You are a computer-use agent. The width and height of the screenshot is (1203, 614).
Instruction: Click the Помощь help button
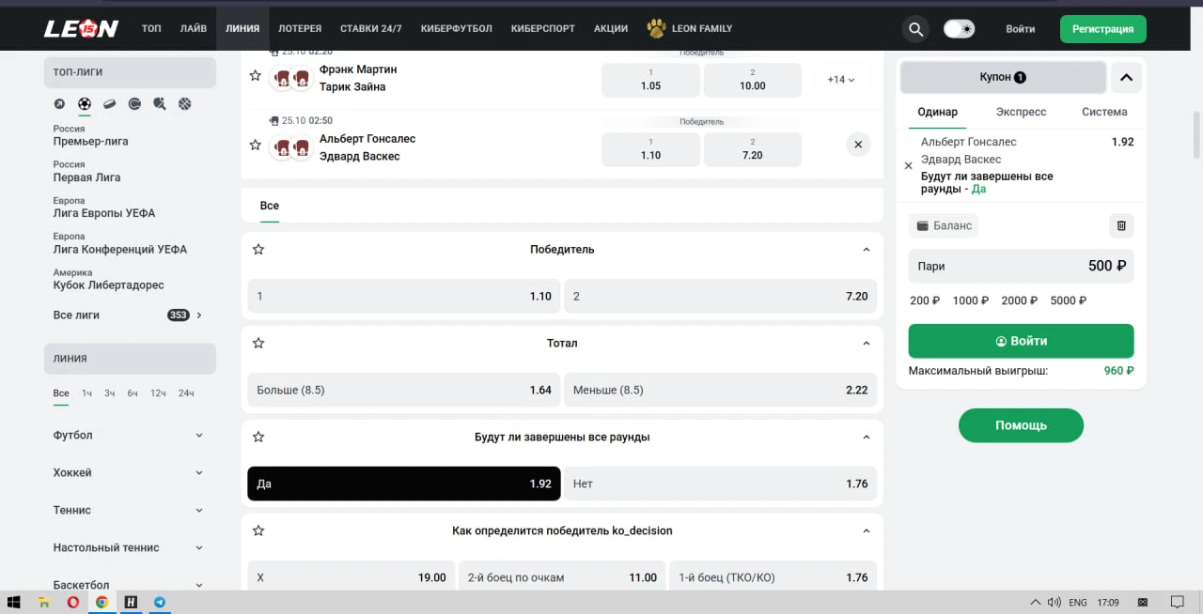pos(1021,425)
